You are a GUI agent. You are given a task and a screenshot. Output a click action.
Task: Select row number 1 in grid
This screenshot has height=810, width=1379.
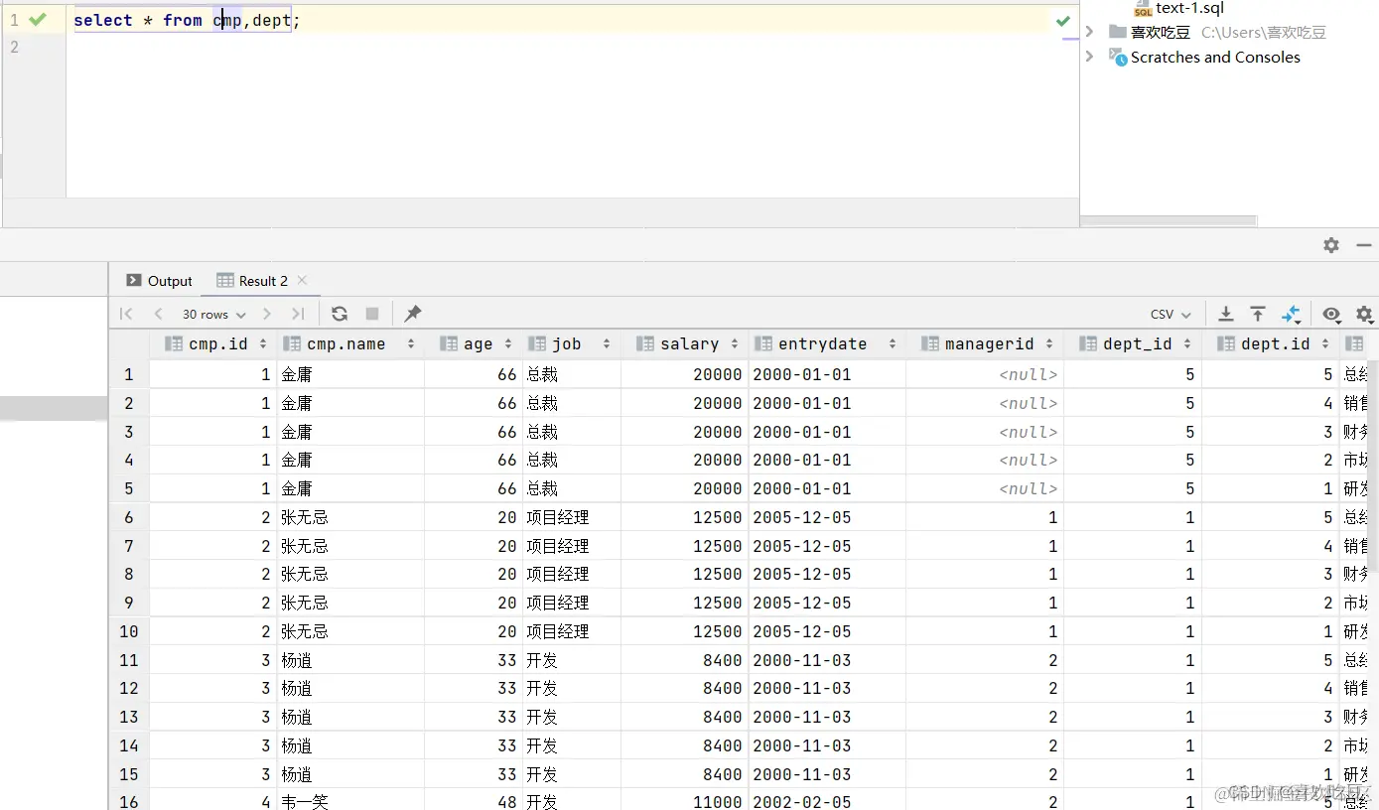click(x=128, y=374)
